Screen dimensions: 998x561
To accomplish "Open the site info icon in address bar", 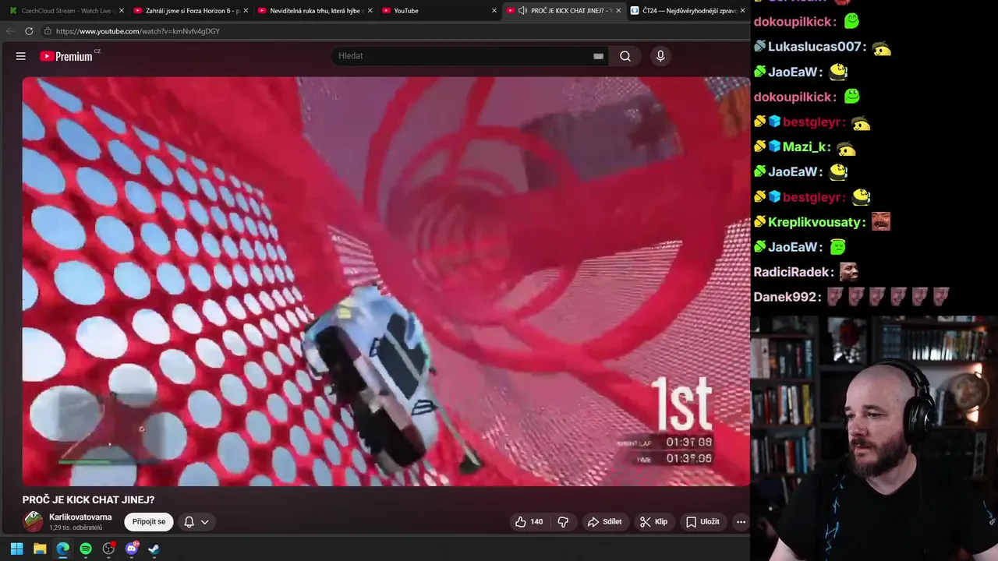I will coord(48,31).
